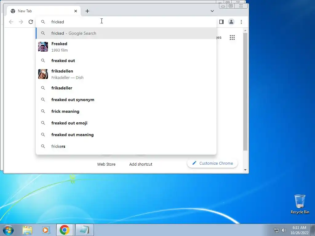Viewport: 315px width, 236px height.
Task: Click the Chrome taskbar icon
Action: coord(65,230)
